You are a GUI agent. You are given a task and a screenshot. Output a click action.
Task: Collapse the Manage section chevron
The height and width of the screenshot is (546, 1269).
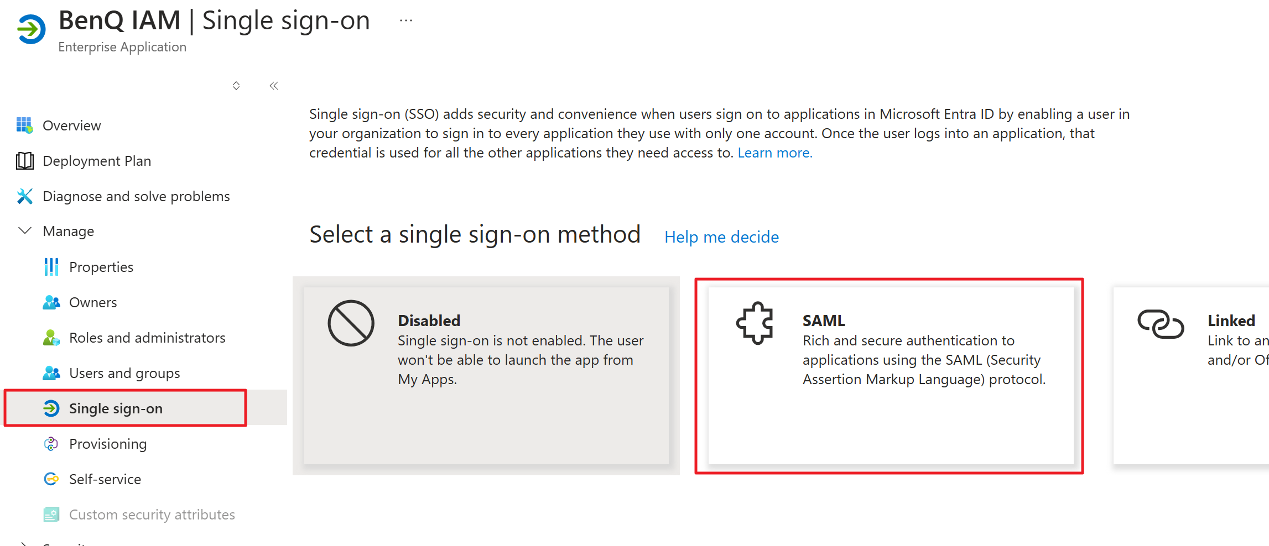tap(24, 231)
